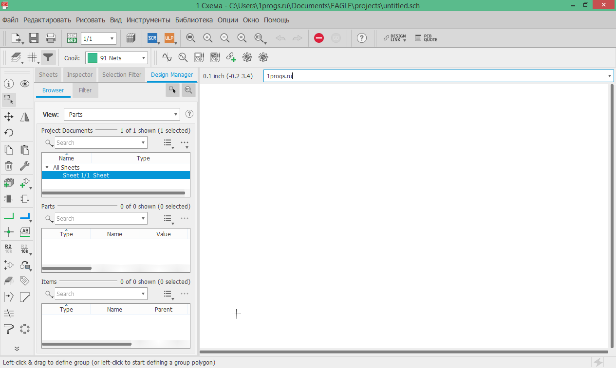This screenshot has height=368, width=616.
Task: Run simulation with the sine wave icon
Action: tap(167, 57)
